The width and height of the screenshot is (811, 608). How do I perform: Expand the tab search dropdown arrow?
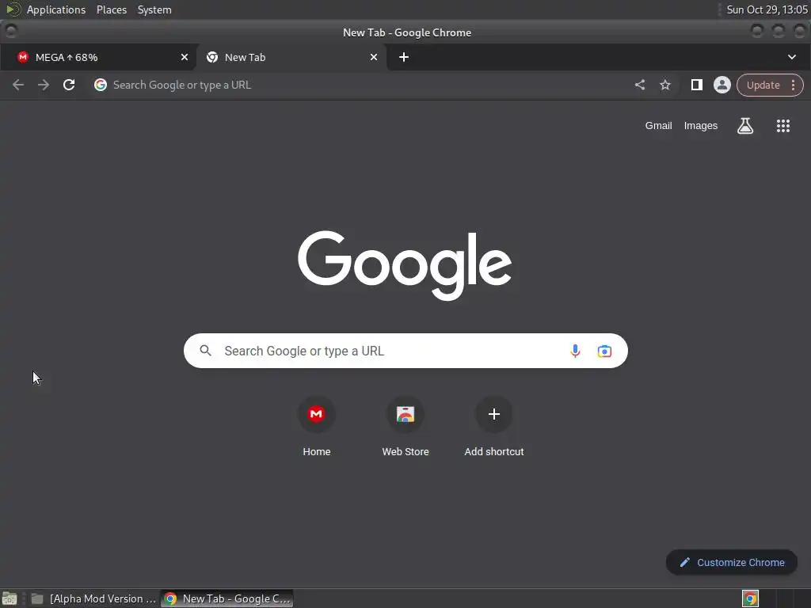[792, 57]
